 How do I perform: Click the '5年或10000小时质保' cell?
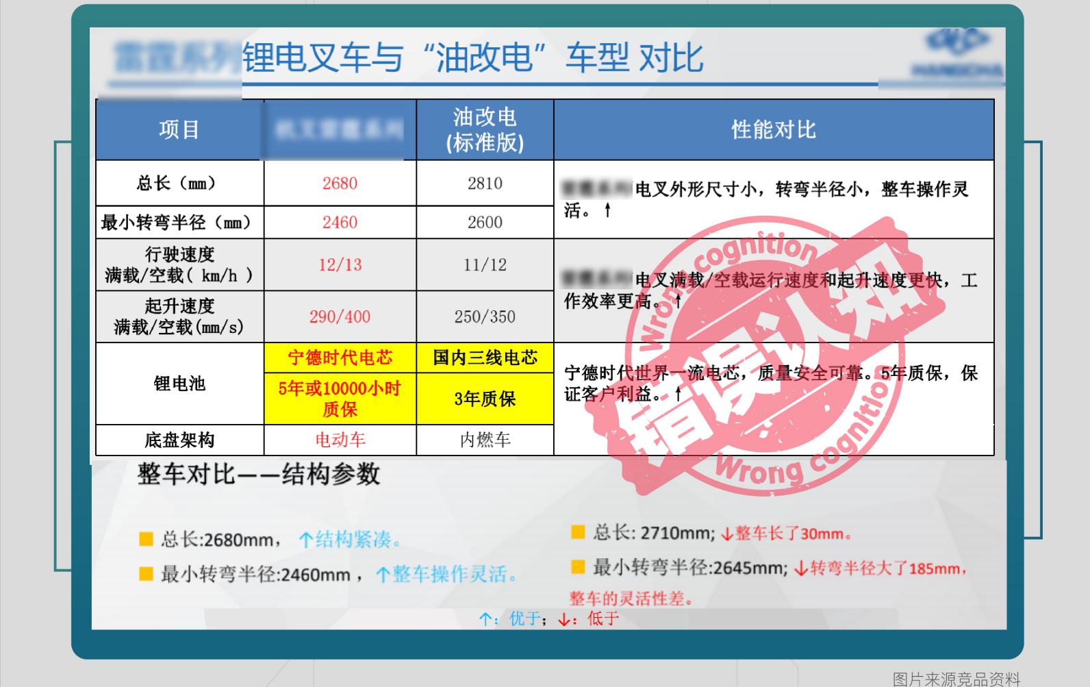pos(340,399)
